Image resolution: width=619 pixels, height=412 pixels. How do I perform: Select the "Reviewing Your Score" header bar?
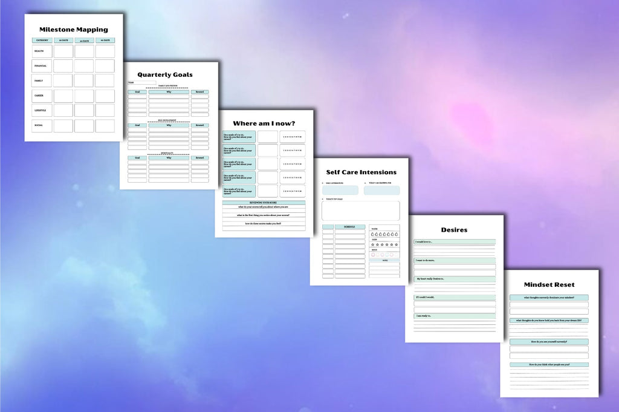pyautogui.click(x=264, y=203)
